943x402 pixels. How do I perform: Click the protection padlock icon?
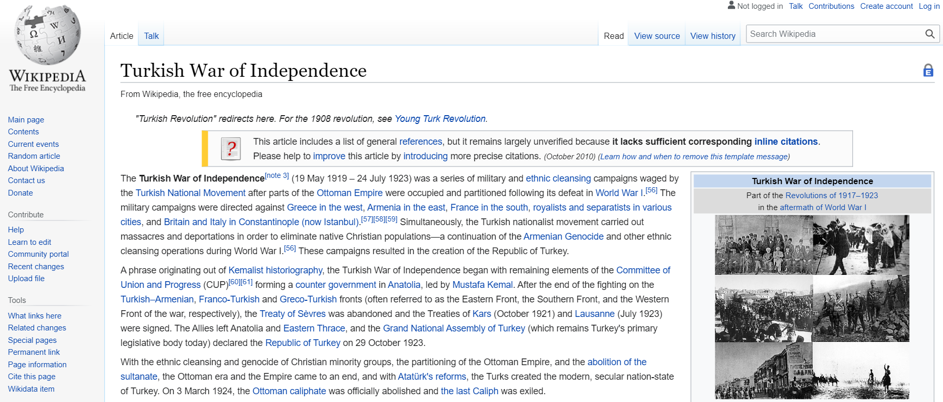click(x=928, y=71)
